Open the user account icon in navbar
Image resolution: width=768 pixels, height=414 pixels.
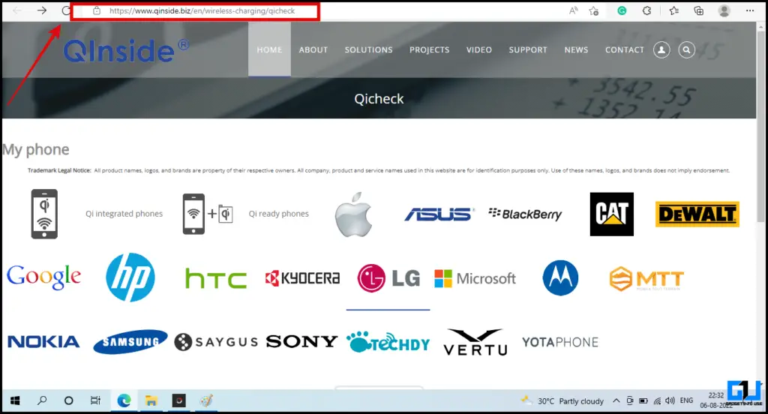pyautogui.click(x=661, y=49)
